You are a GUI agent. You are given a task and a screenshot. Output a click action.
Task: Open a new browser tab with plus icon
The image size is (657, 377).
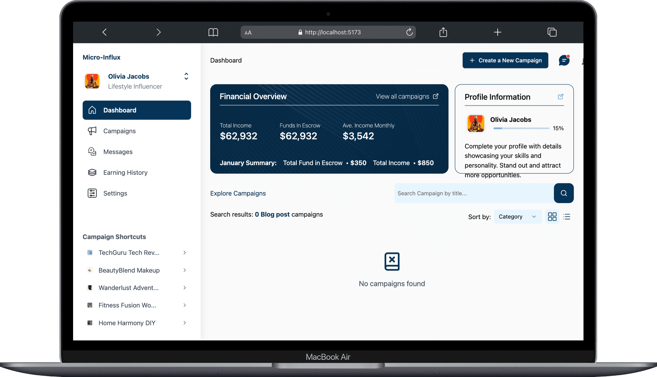(x=497, y=32)
